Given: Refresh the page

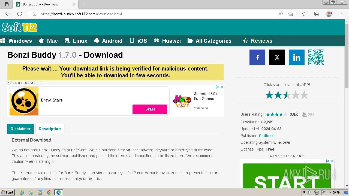Looking at the screenshot, I should click(20, 14).
